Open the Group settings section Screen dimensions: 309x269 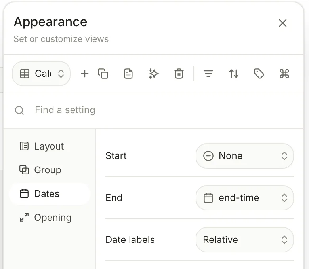(x=49, y=170)
